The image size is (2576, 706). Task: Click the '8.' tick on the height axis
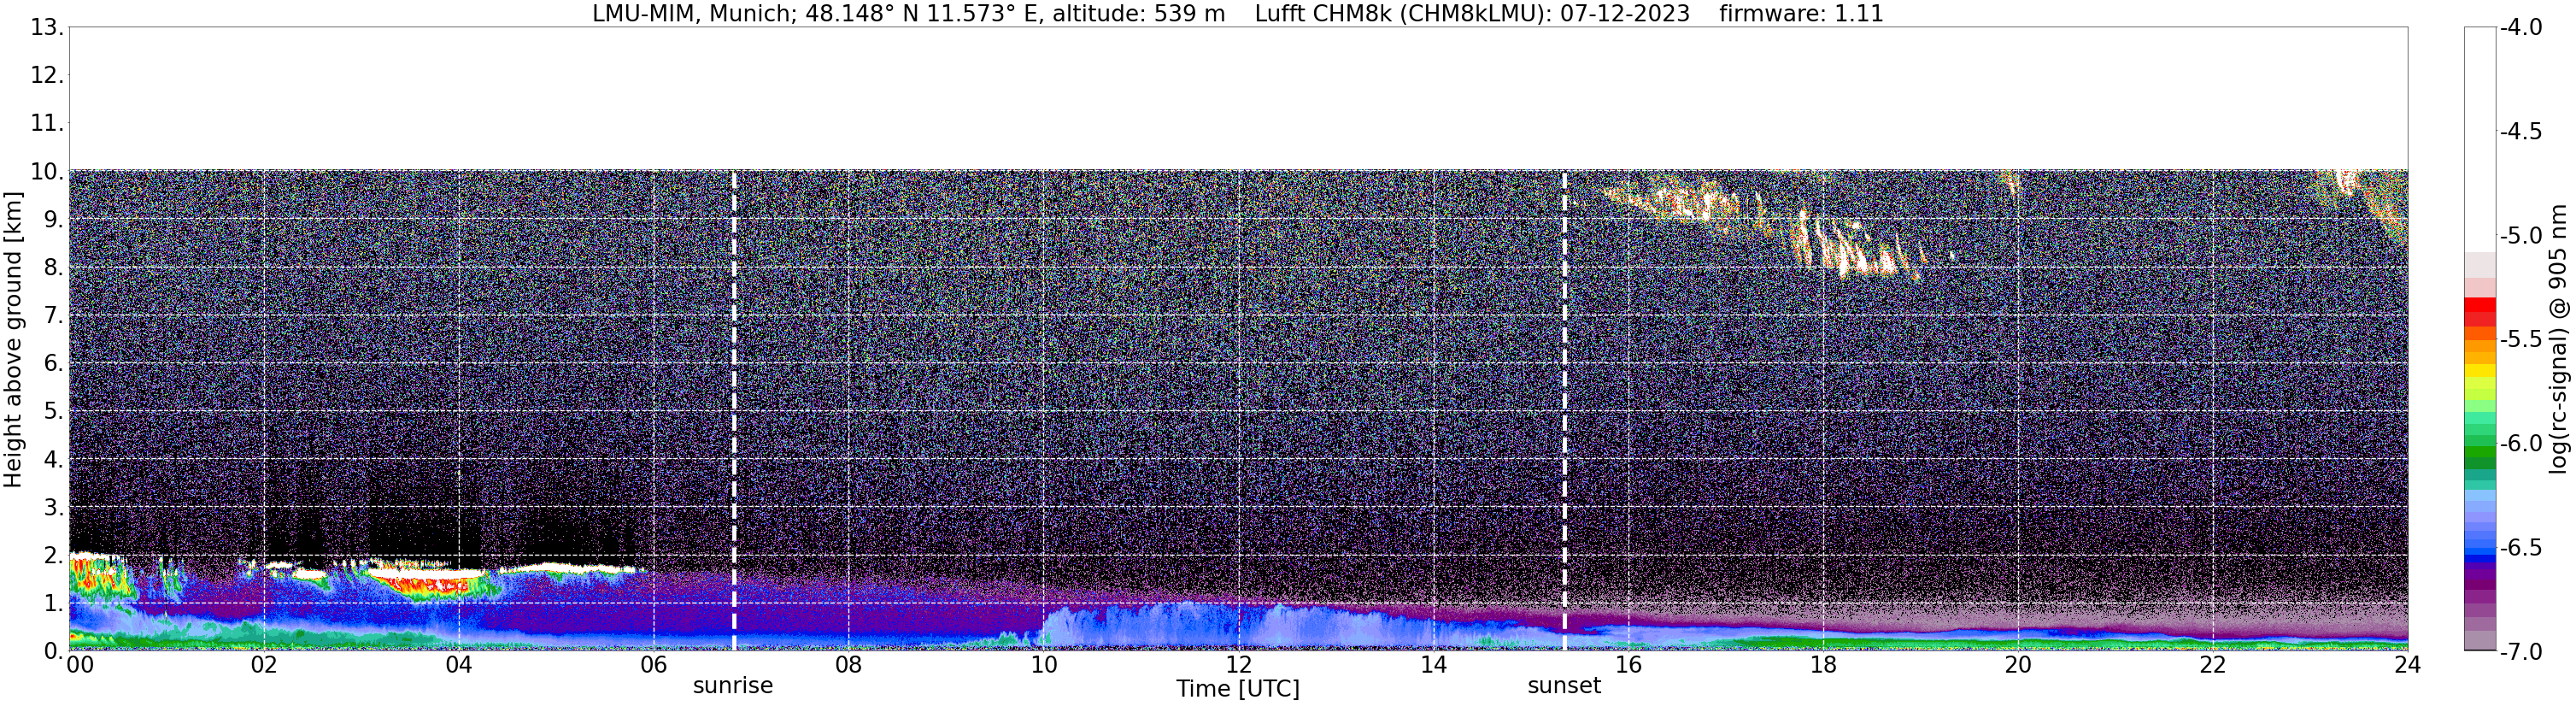pos(54,267)
